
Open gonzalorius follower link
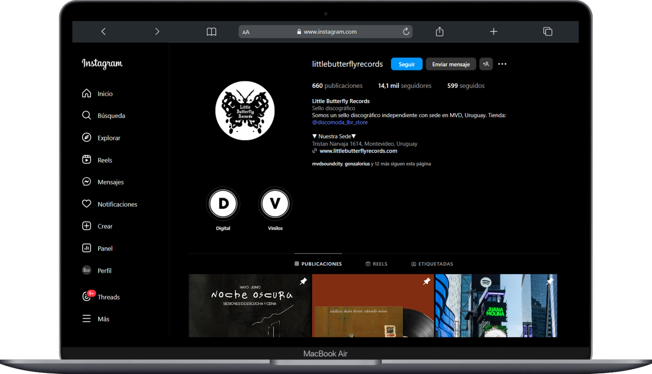(x=357, y=164)
